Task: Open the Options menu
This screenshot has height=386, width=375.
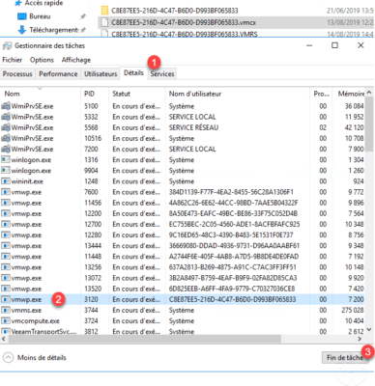Action: click(x=42, y=60)
